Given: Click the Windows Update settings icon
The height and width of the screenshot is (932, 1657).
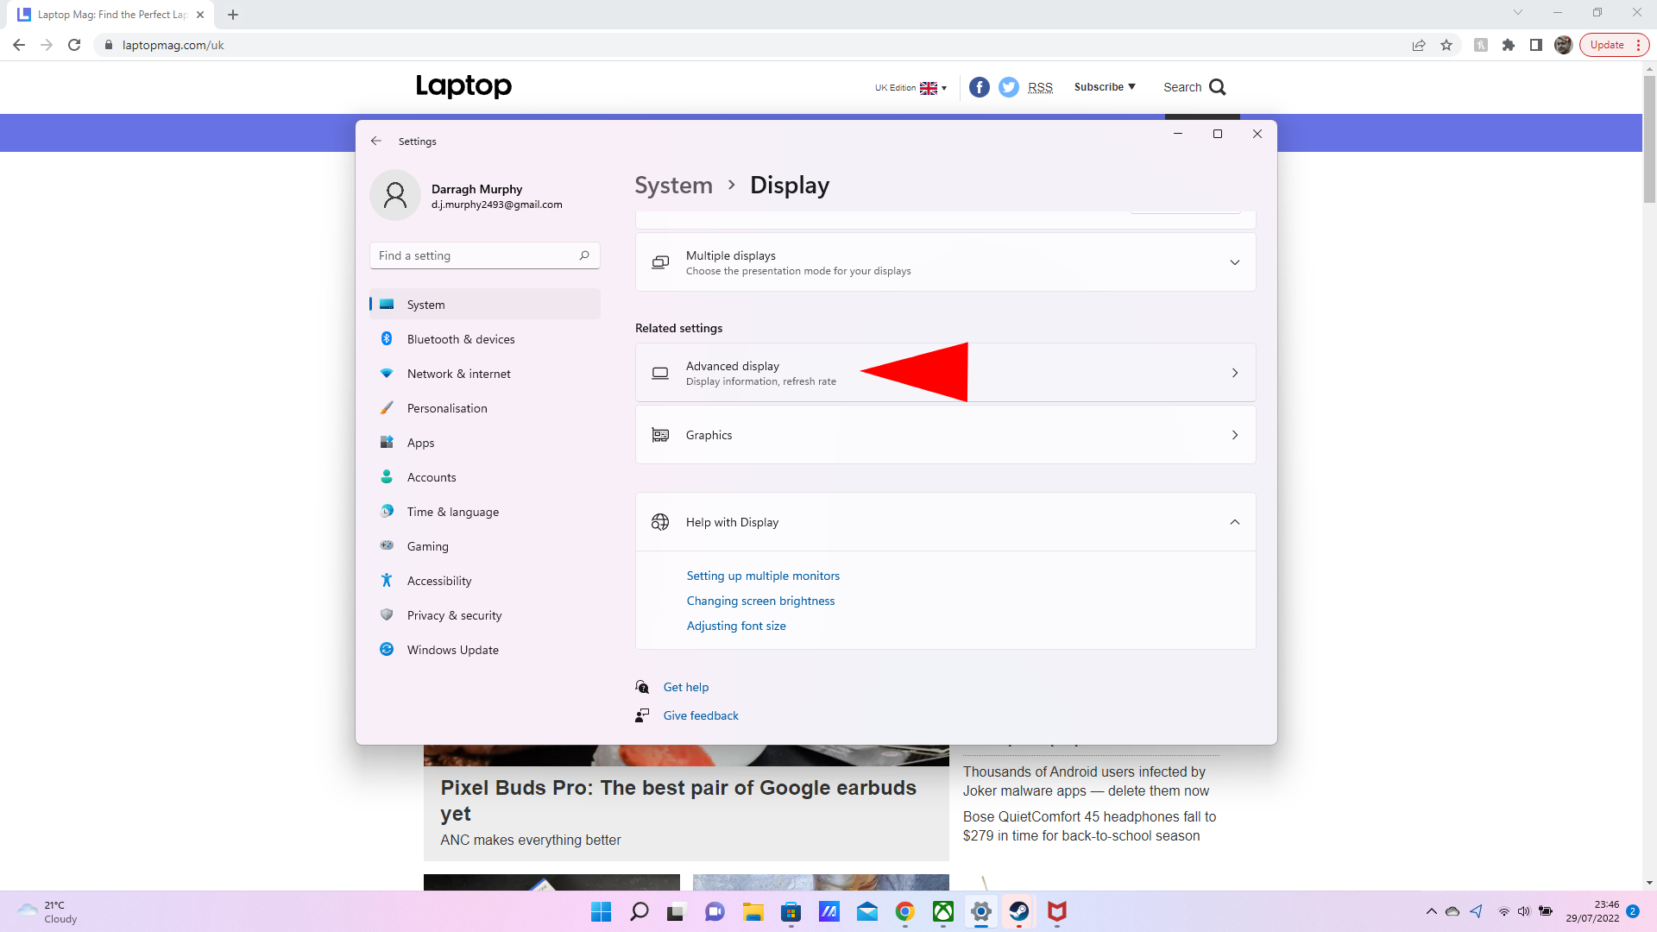Looking at the screenshot, I should [x=389, y=649].
